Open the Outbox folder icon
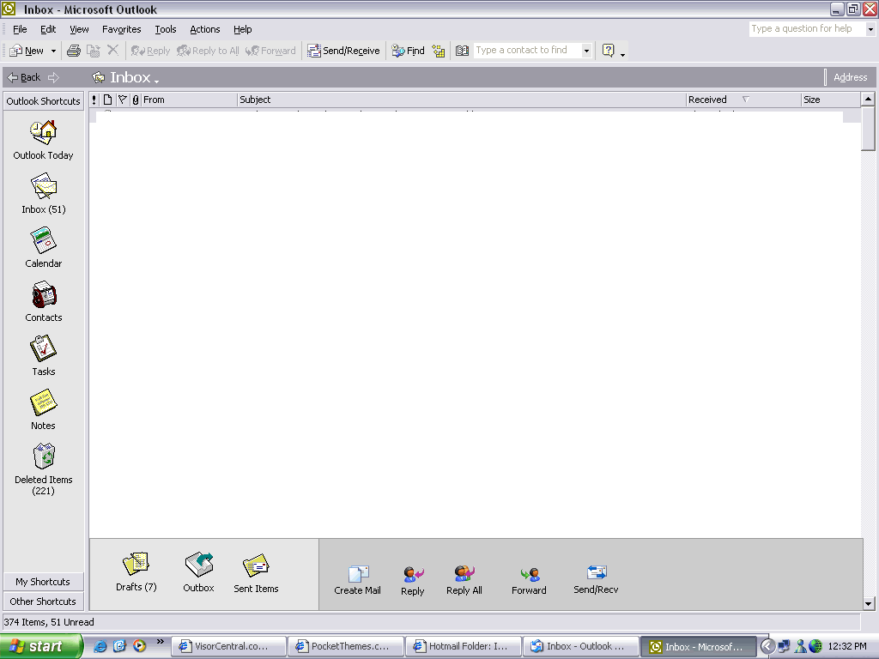The height and width of the screenshot is (659, 879). tap(198, 565)
